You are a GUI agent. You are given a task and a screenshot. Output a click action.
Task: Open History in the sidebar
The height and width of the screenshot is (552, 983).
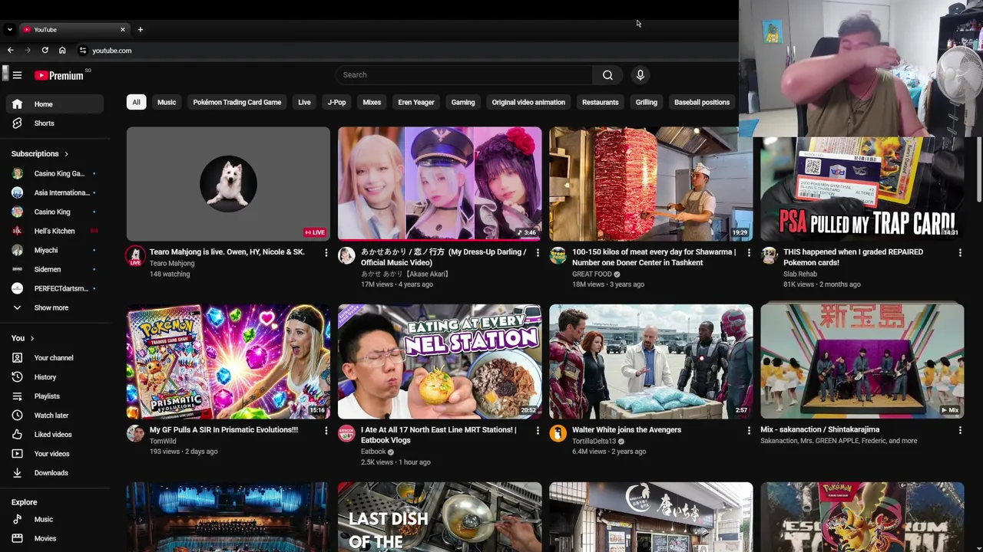pos(54,377)
